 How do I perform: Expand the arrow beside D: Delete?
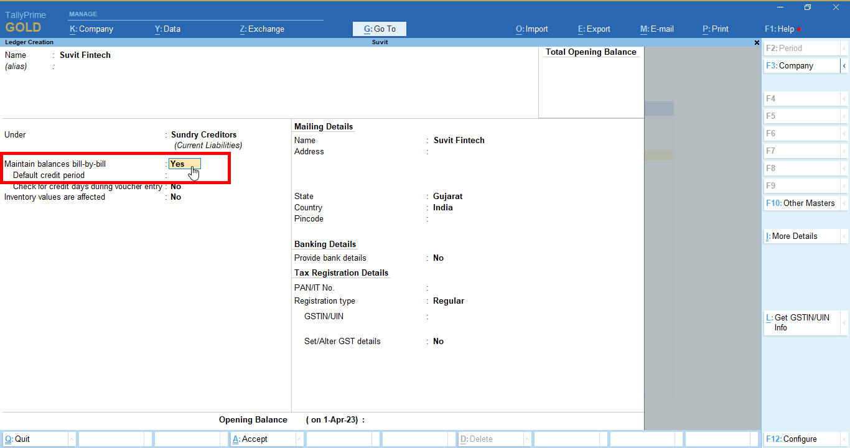527,439
